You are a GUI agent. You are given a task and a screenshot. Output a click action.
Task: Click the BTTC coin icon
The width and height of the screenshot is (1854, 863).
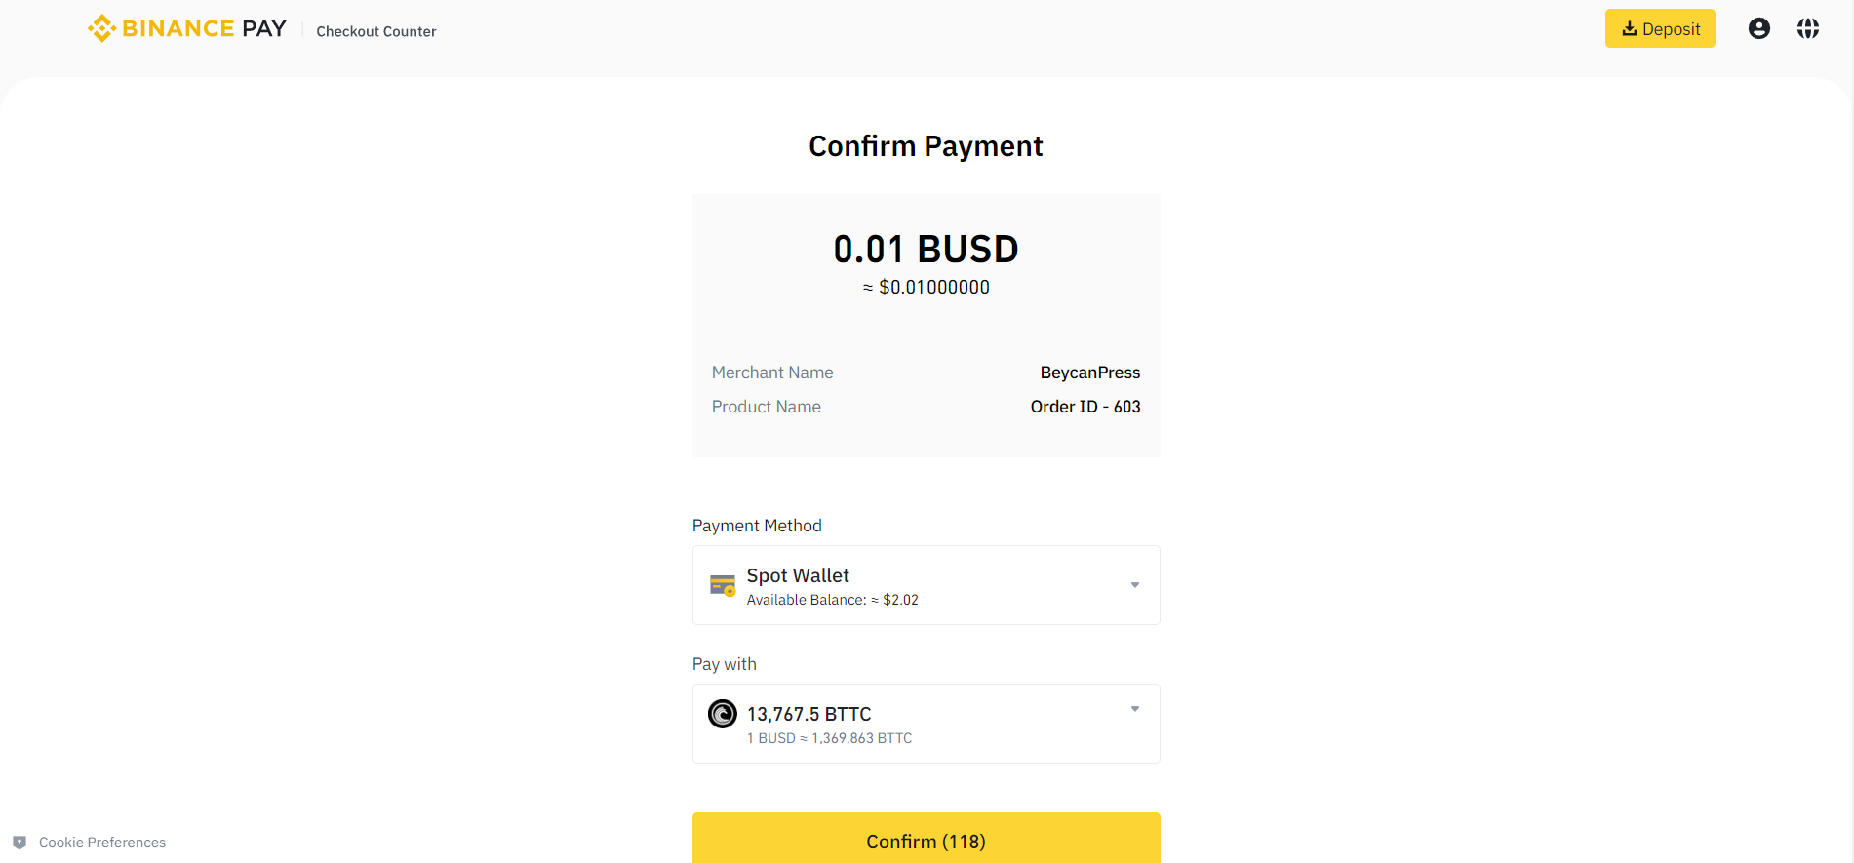coord(723,714)
